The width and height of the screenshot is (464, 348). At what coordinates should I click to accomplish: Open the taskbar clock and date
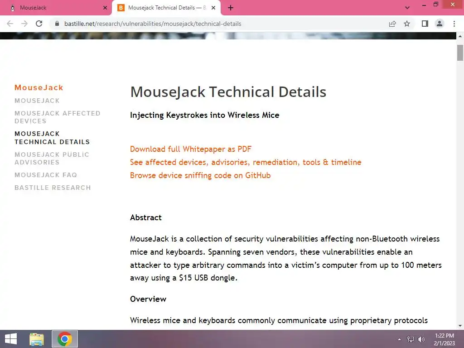445,339
